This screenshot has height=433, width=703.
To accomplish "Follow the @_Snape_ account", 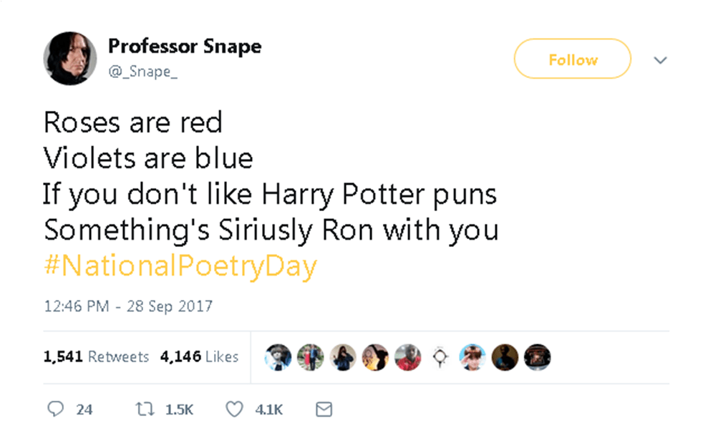I will pos(572,59).
